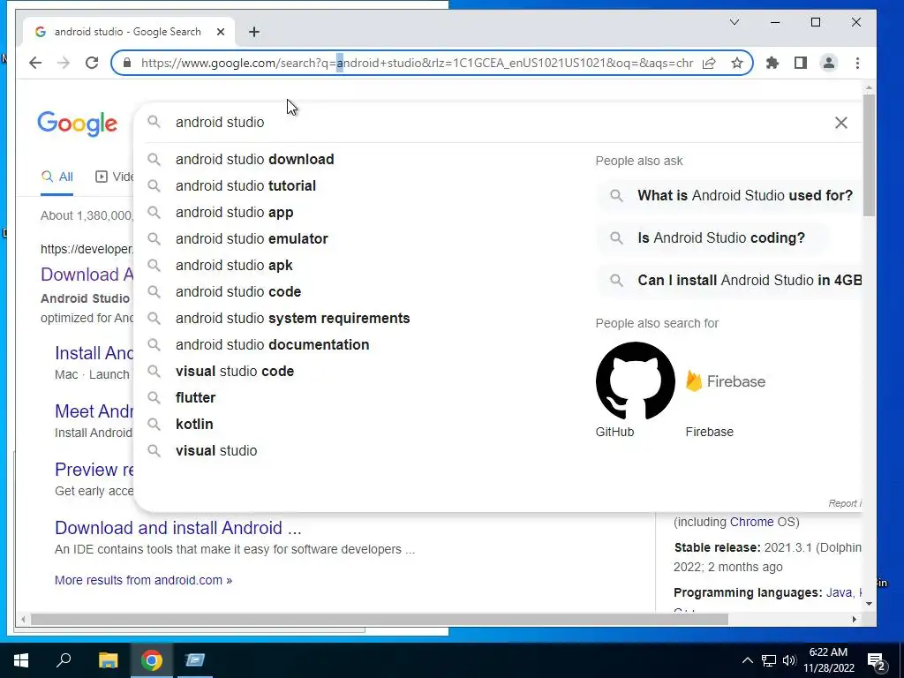Image resolution: width=904 pixels, height=678 pixels.
Task: Click the horizontal scrollbar thumb
Action: point(380,619)
